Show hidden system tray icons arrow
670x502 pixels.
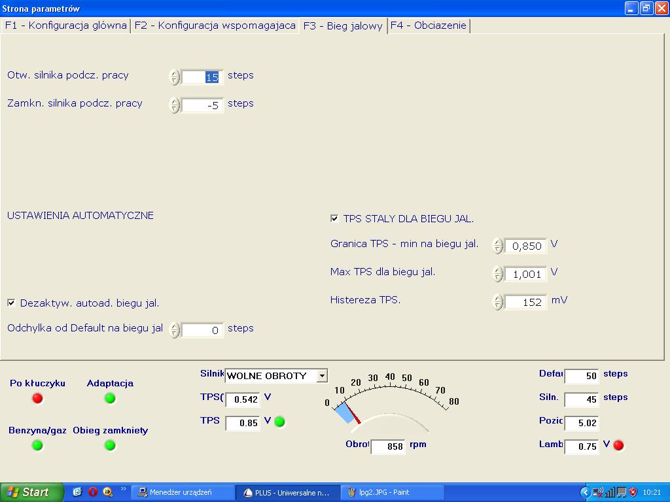coord(586,492)
